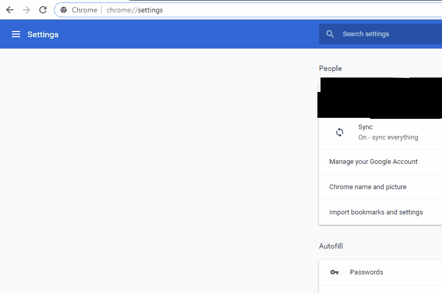This screenshot has height=293, width=442.
Task: Click the search magnifier icon
Action: (x=330, y=34)
